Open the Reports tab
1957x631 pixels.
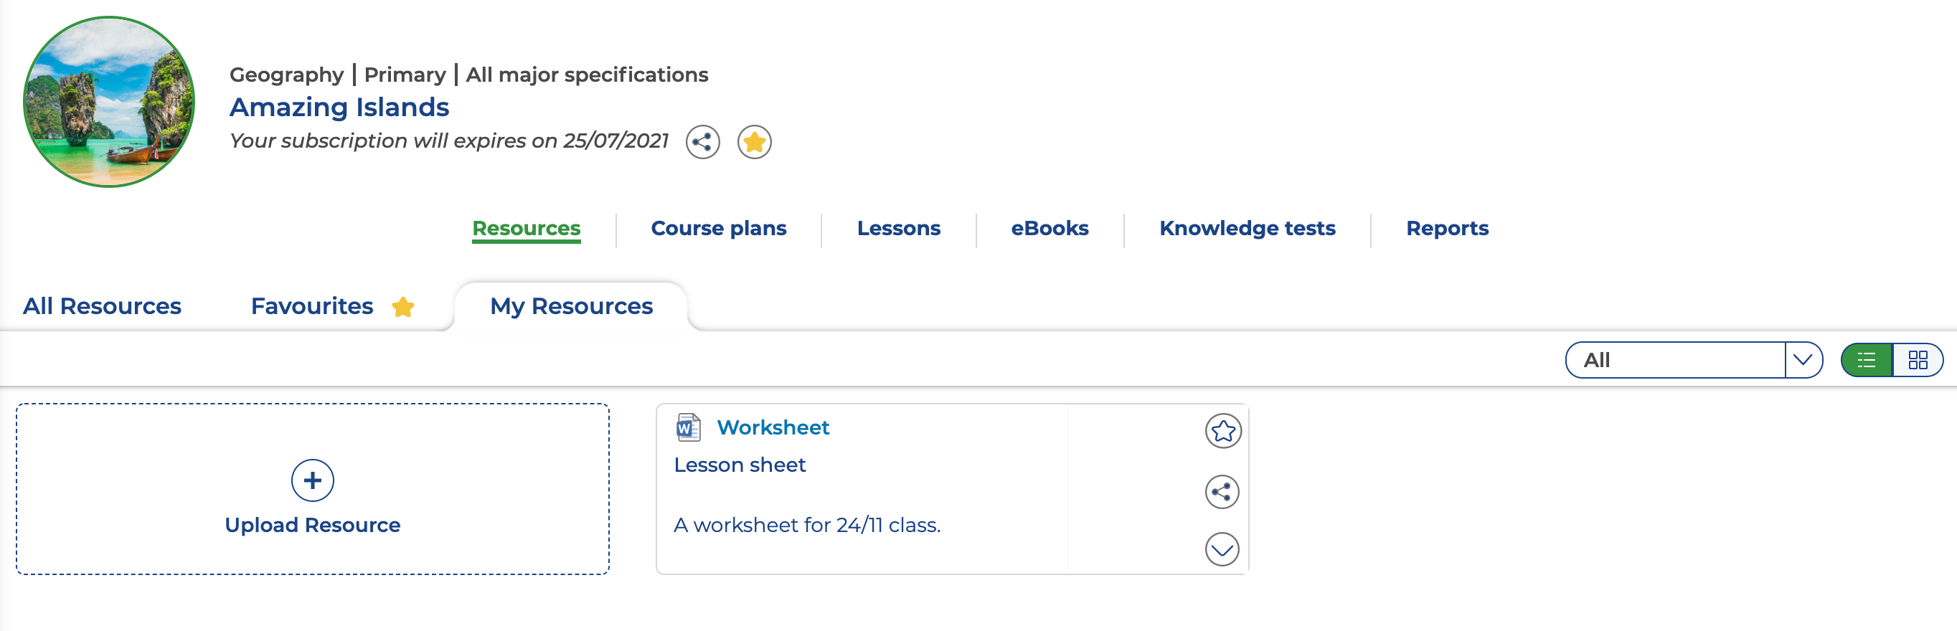click(1446, 229)
